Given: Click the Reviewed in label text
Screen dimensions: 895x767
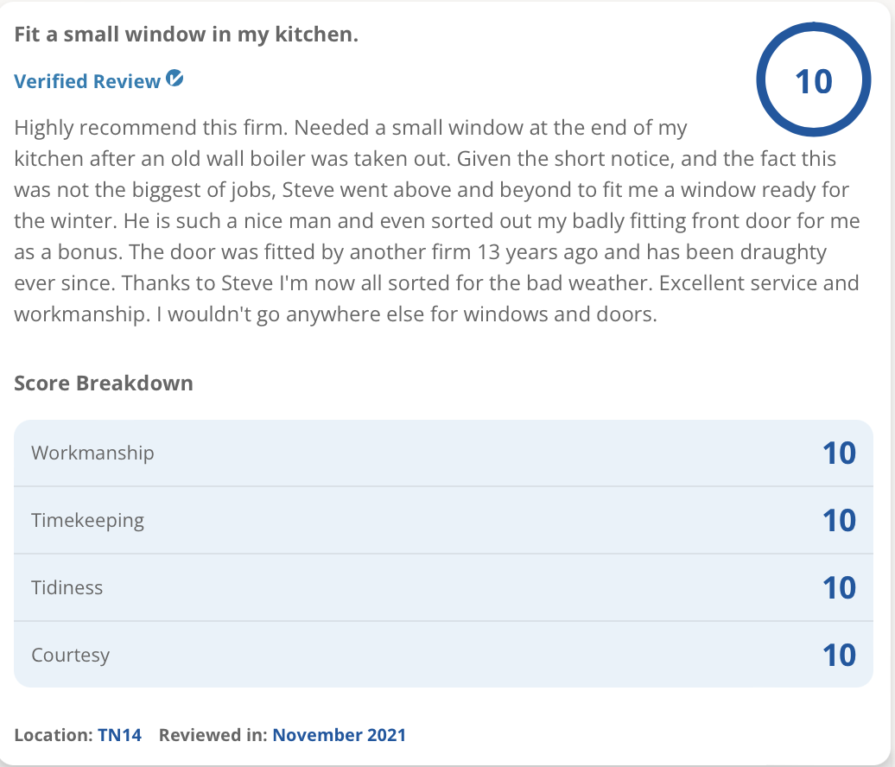Looking at the screenshot, I should (x=213, y=734).
